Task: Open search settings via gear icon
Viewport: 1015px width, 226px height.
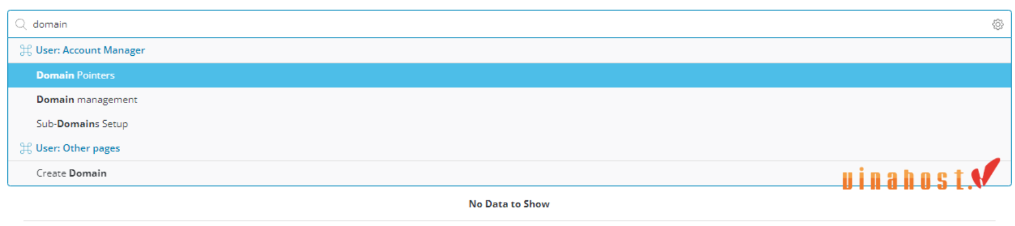Action: pyautogui.click(x=998, y=24)
